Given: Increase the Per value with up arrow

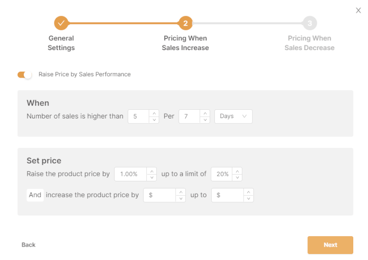Looking at the screenshot, I should coord(205,113).
